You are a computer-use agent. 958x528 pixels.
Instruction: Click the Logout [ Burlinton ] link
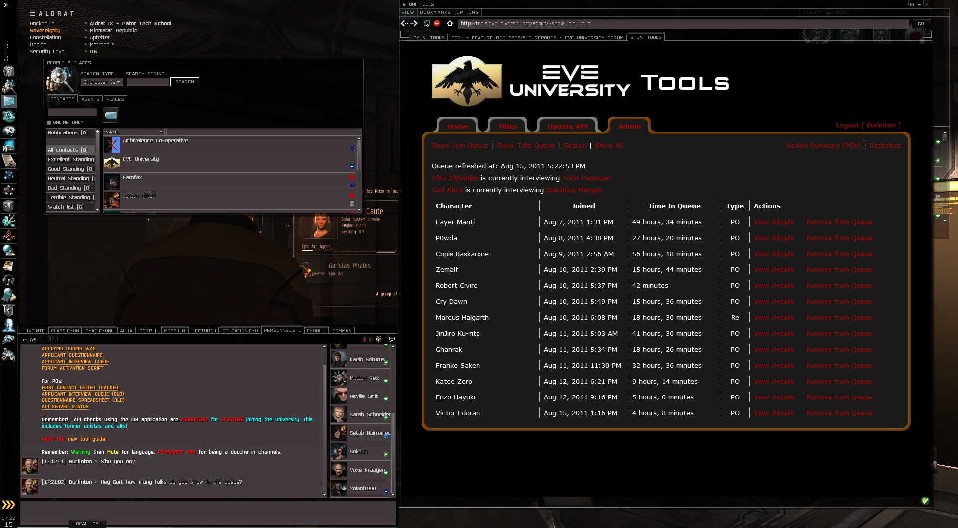868,125
